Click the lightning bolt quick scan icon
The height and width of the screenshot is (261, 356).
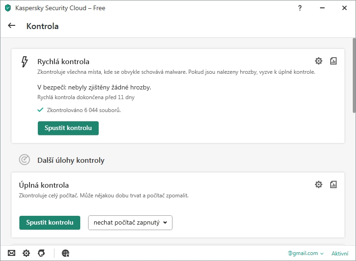(25, 62)
